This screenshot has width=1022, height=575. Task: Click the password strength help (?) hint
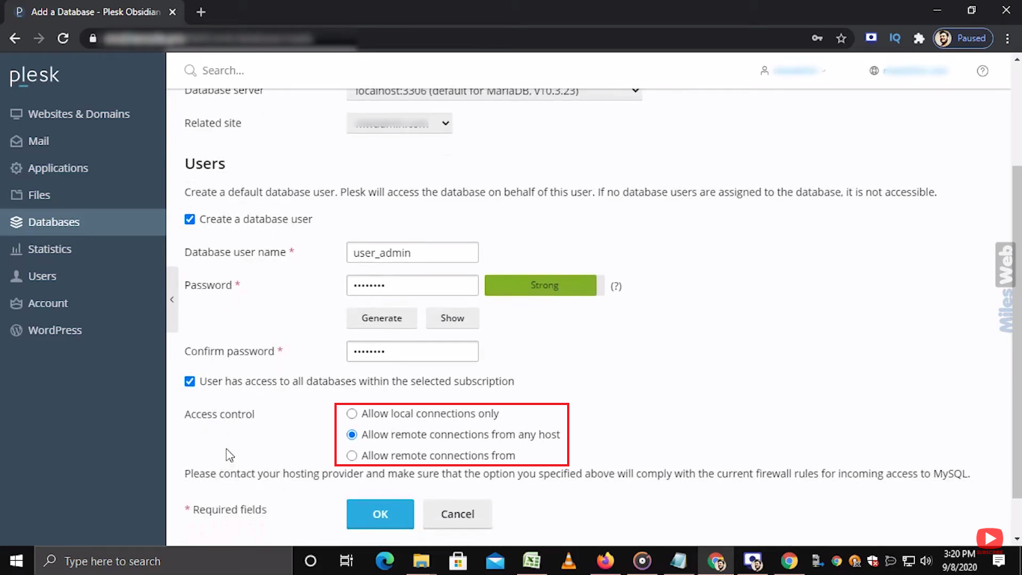click(x=616, y=286)
